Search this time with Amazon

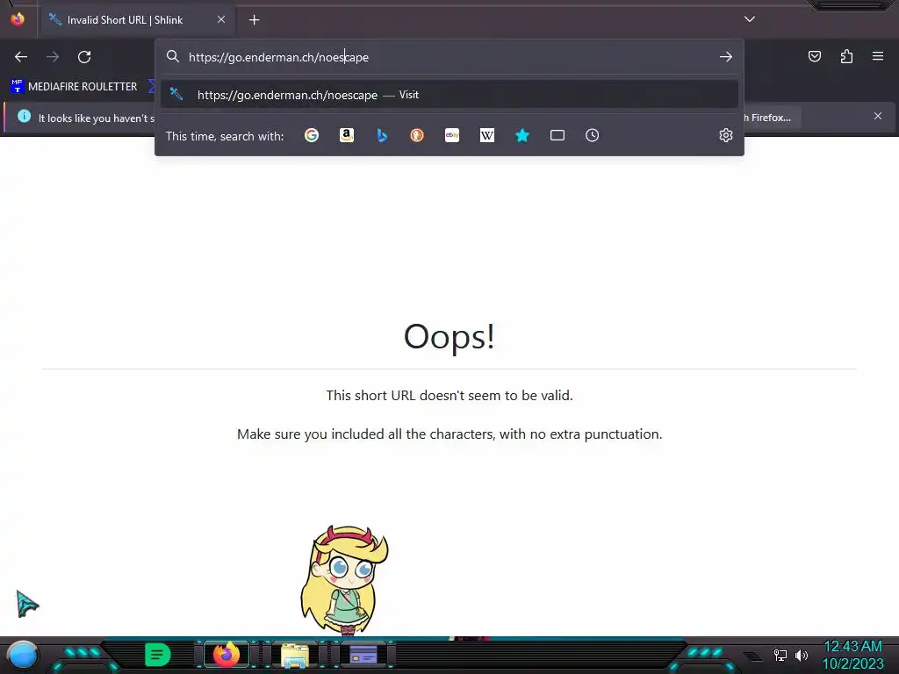(346, 135)
